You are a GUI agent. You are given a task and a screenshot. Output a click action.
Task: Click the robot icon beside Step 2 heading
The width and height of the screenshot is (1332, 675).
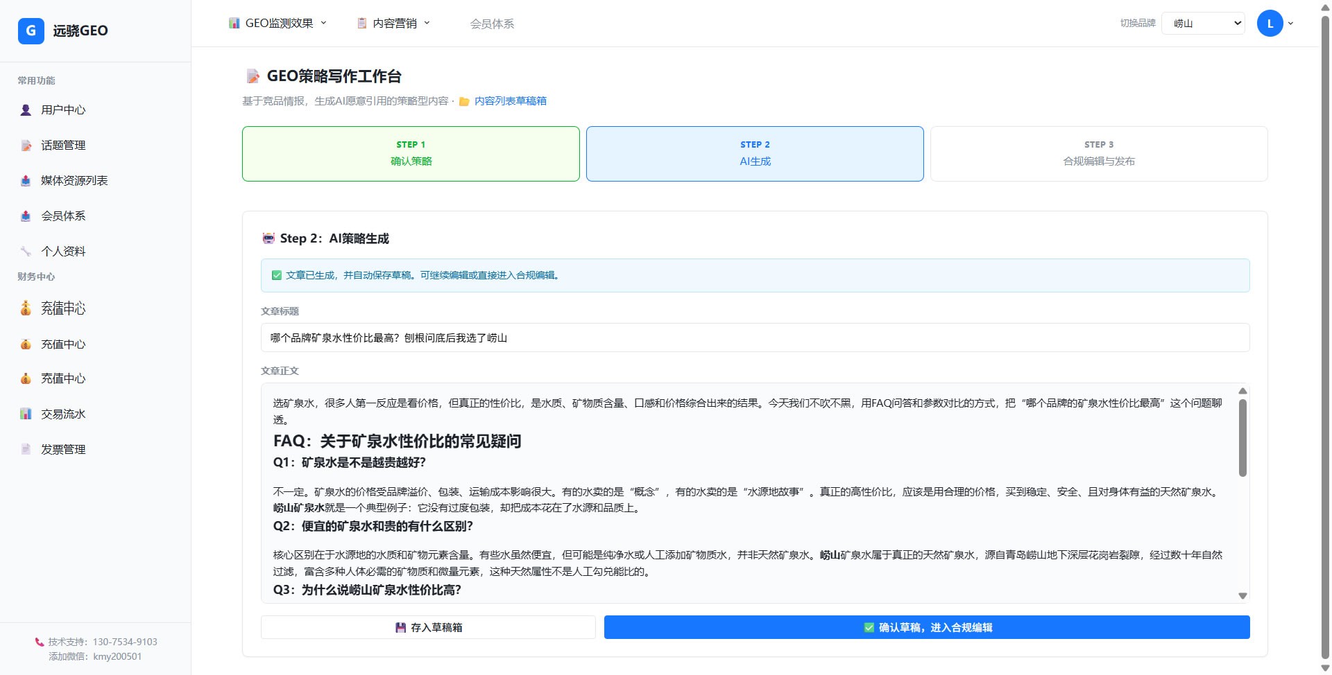(268, 238)
